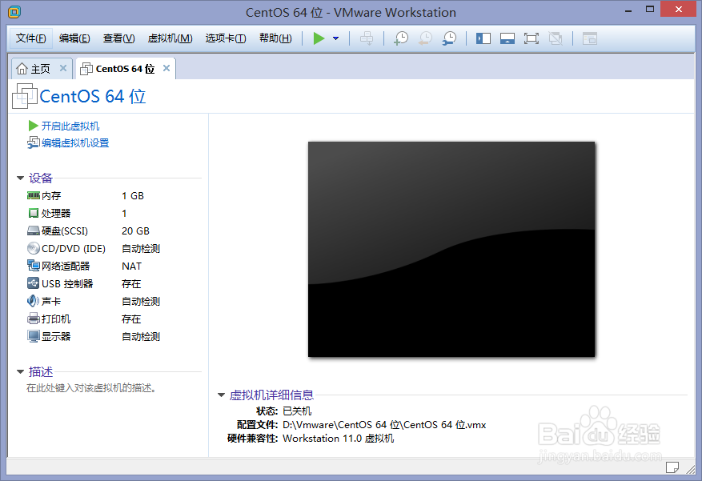Select the 处理器 device row
The width and height of the screenshot is (702, 481).
coord(94,214)
